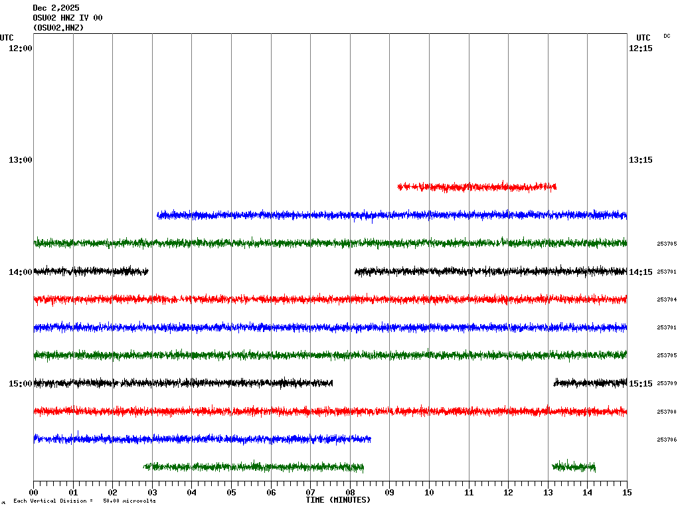Select minute 15 tick label on axis
680x510 pixels.
click(627, 493)
